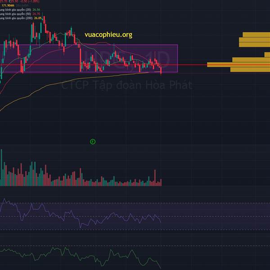Image resolution: width=270 pixels, height=270 pixels.
Task: Click the tallest green volume bar
Action: click(x=1, y=167)
